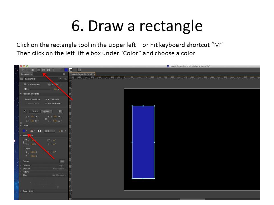Viewport: 274px width, 205px height.
Task: Open the border color swatch under Color
Action: pos(39,131)
